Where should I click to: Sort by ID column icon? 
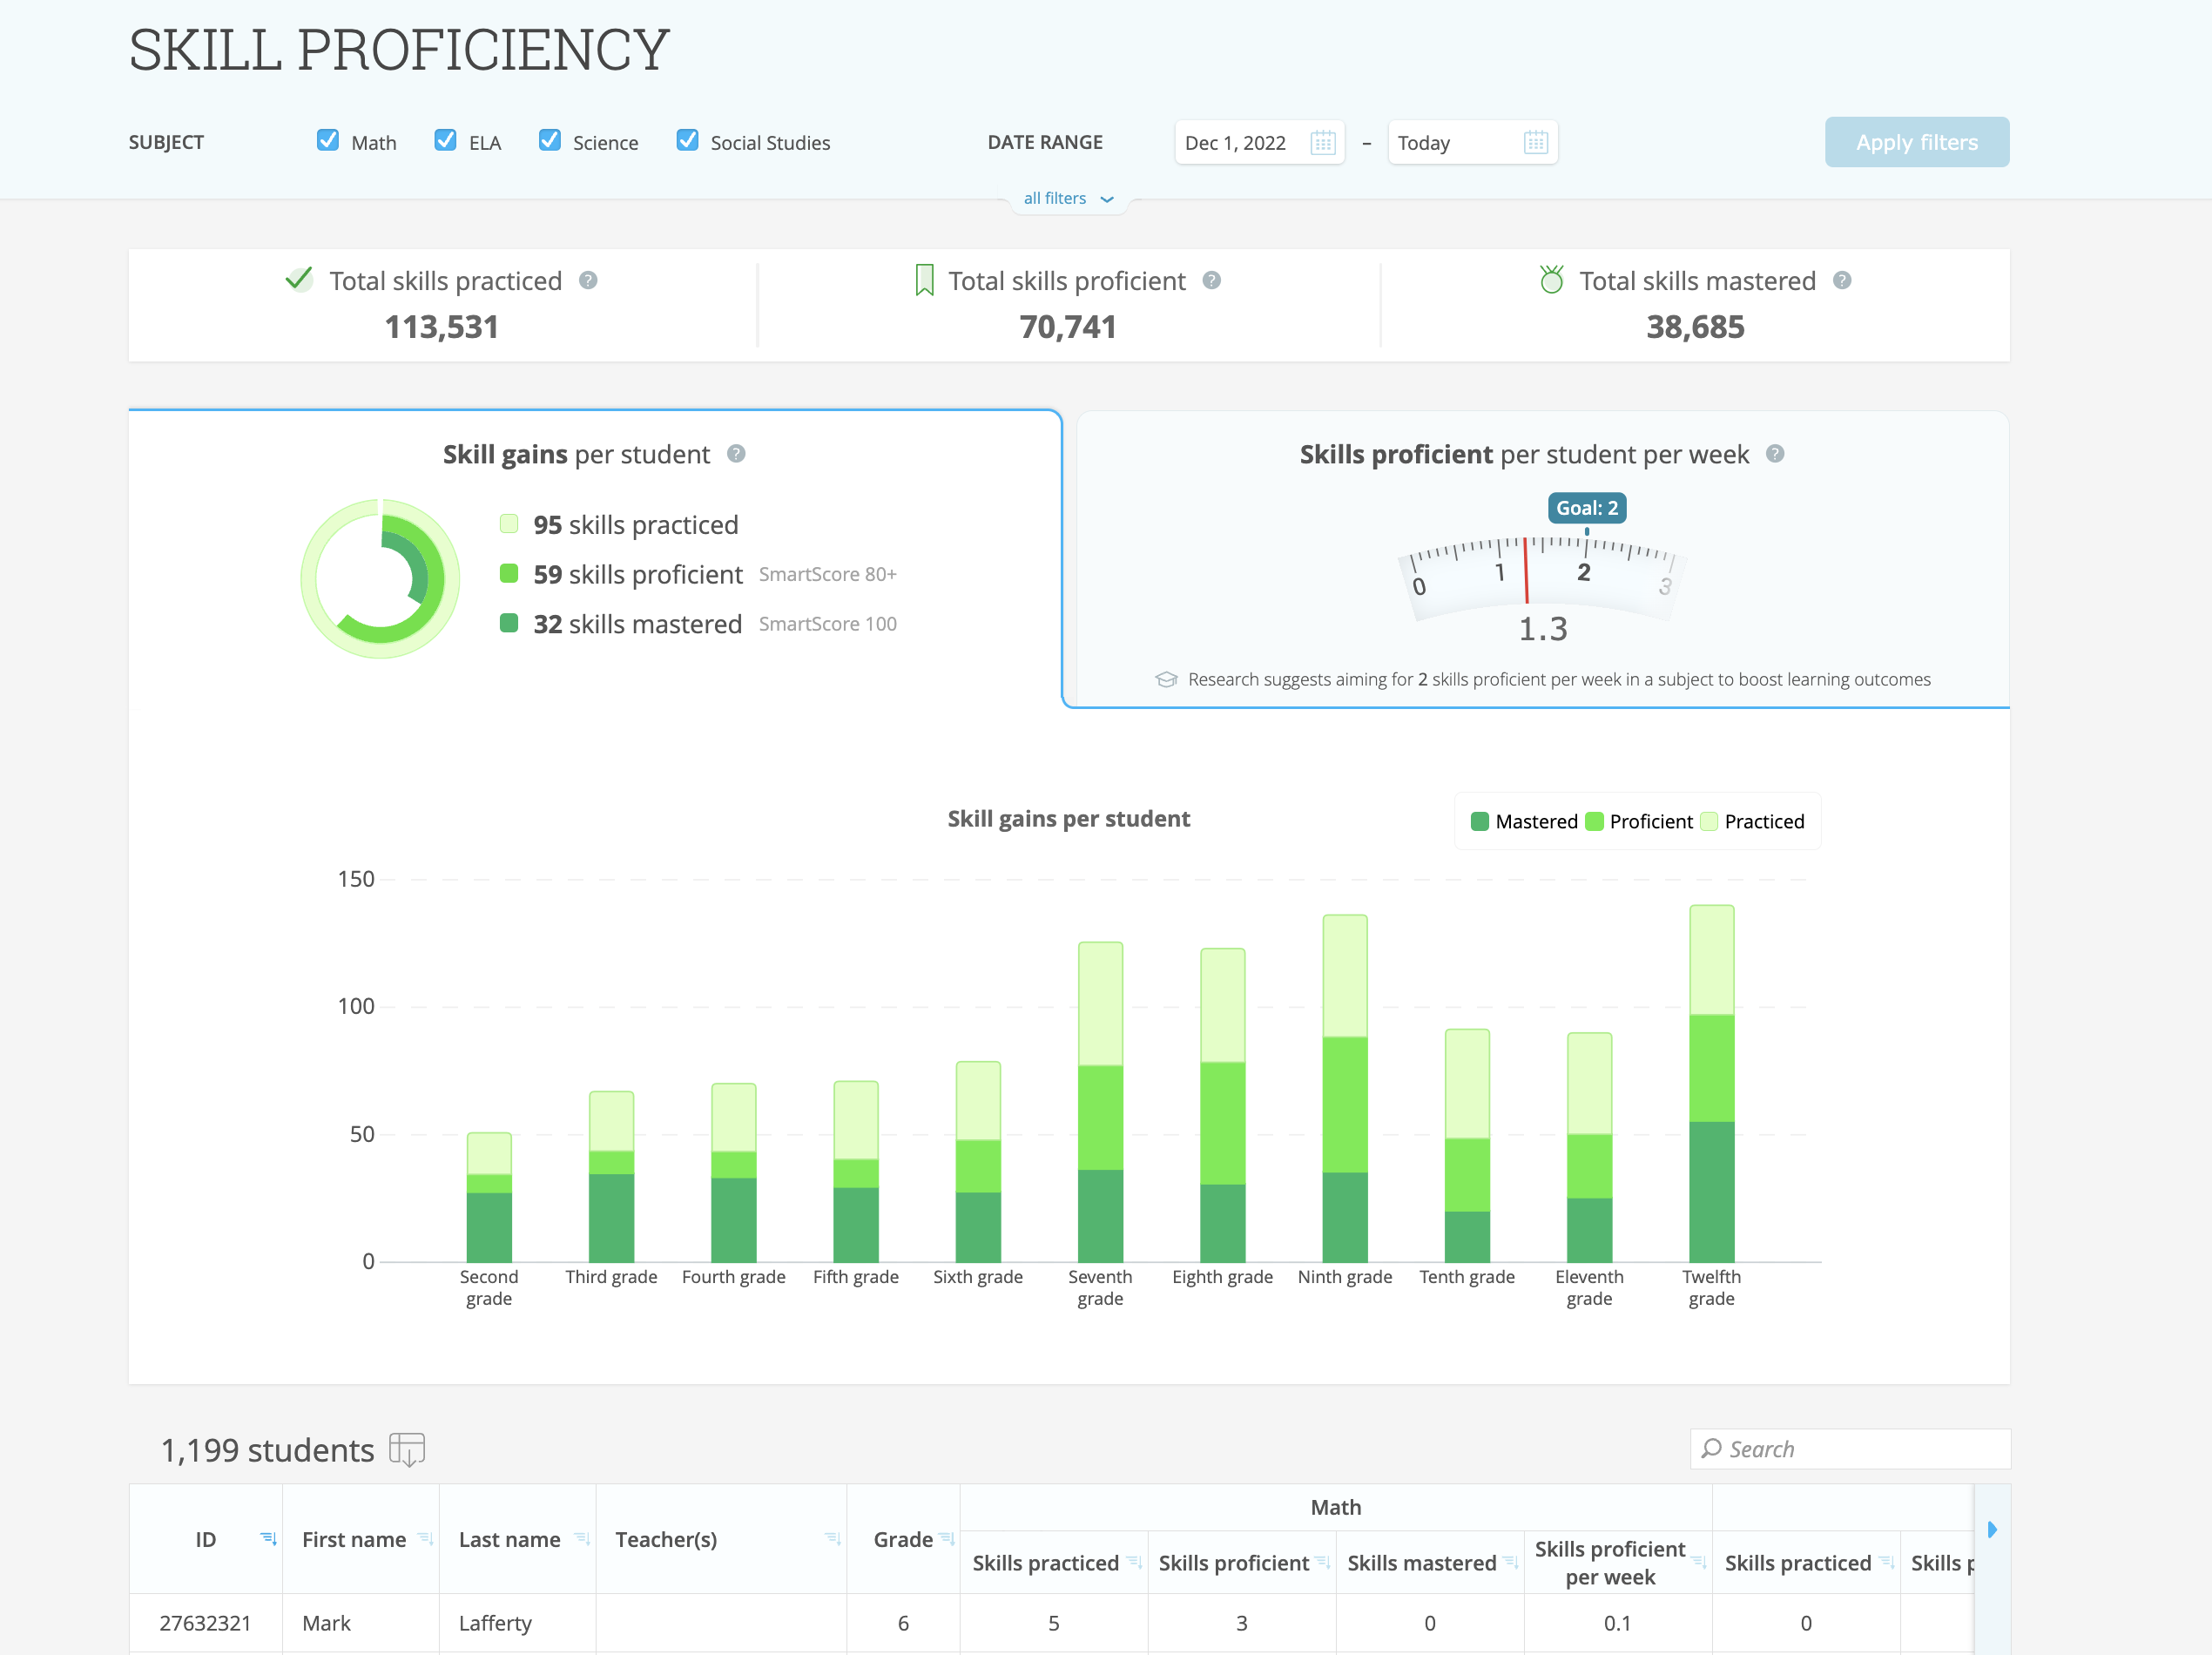click(x=267, y=1539)
